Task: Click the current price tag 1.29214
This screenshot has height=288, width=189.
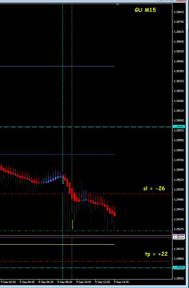Action: (179, 238)
